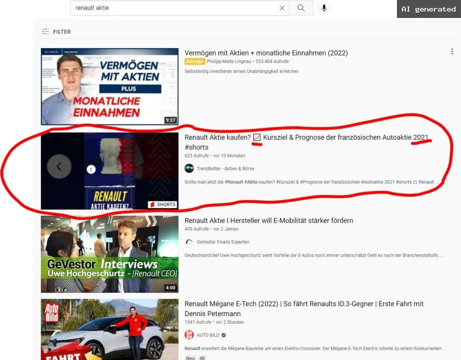Open the FILTER options
Viewport: 461px width, 360px height.
[56, 31]
